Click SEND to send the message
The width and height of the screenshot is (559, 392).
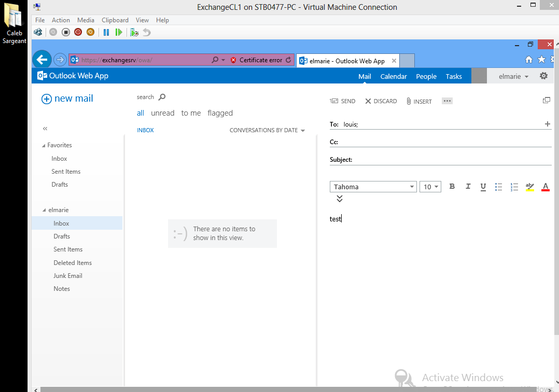coord(343,101)
